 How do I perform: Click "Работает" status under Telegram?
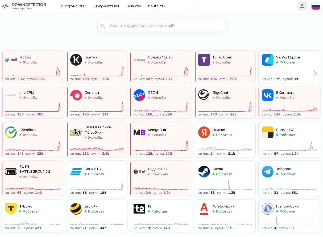point(286,174)
